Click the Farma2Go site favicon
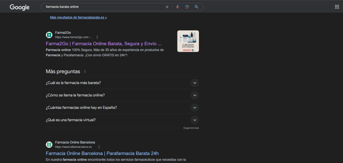343x163 pixels. click(49, 35)
